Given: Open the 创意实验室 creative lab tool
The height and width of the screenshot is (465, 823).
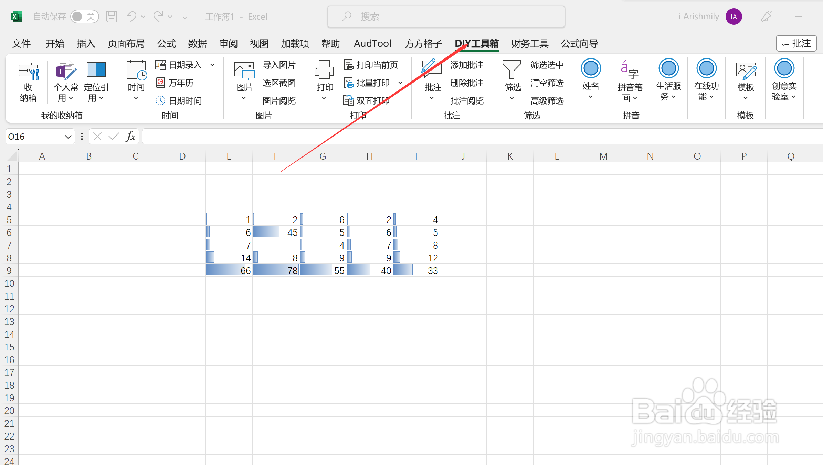Looking at the screenshot, I should (784, 82).
